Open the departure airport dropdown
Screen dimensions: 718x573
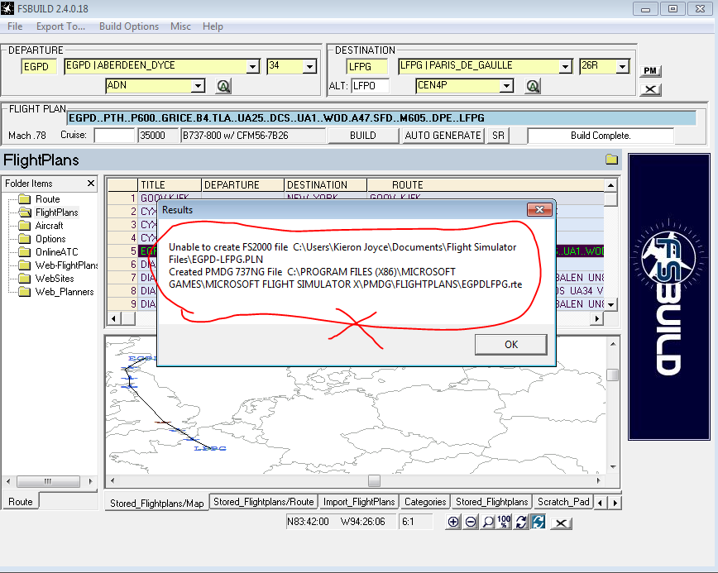coord(253,67)
